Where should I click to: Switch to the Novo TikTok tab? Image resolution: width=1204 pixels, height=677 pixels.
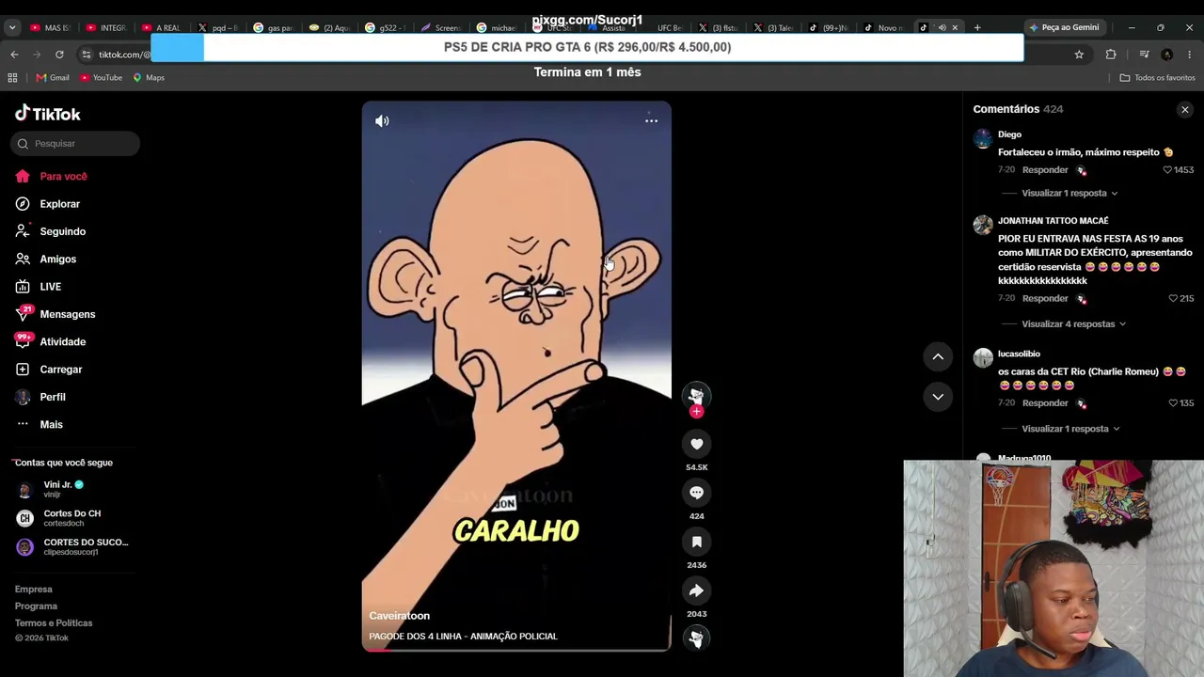coord(884,27)
